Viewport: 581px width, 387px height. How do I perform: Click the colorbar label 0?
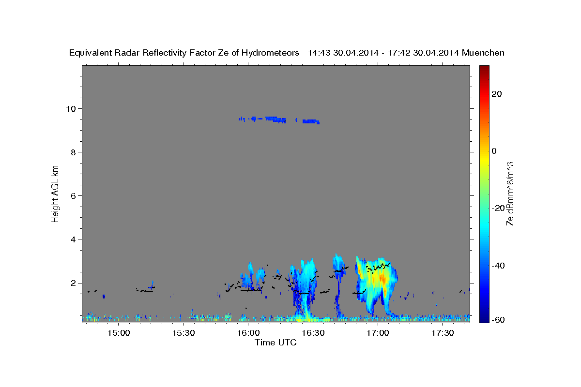(494, 151)
